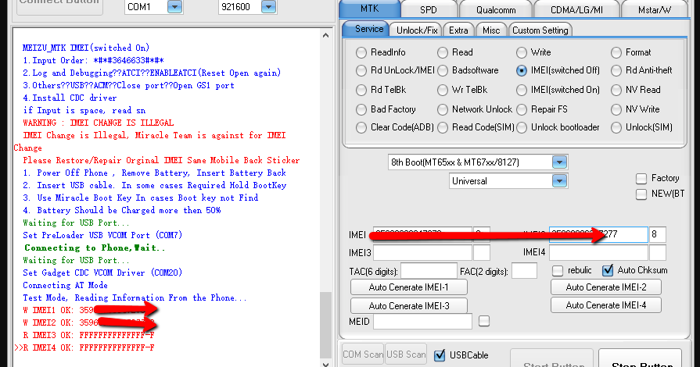700x367 pixels.
Task: Click Auto Cenerate IMEI-4 button
Action: point(606,305)
